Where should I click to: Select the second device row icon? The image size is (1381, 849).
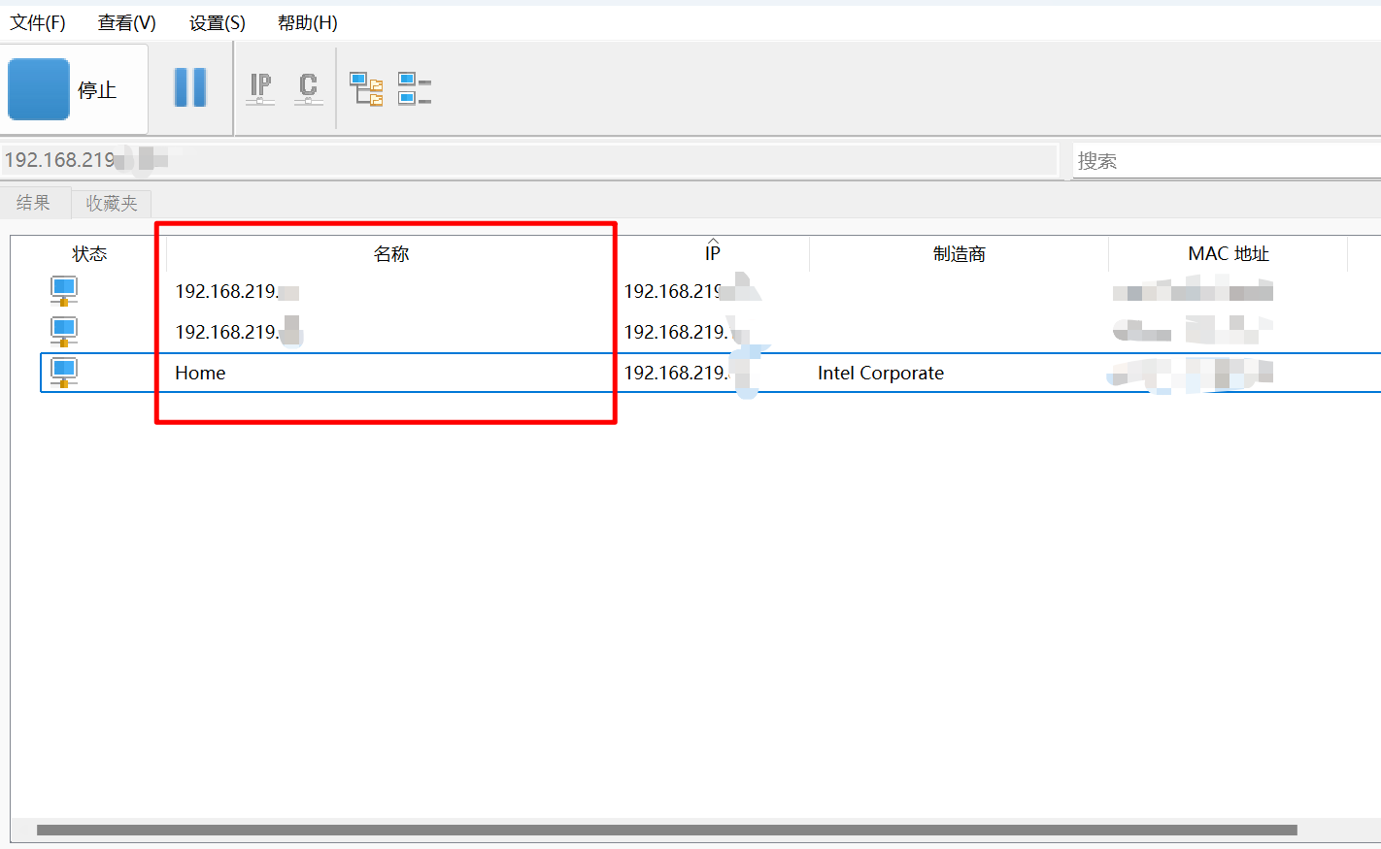(x=64, y=331)
